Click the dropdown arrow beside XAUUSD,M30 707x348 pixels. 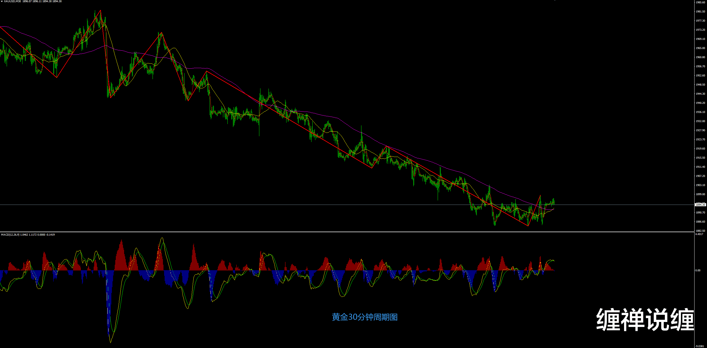pyautogui.click(x=2, y=1)
